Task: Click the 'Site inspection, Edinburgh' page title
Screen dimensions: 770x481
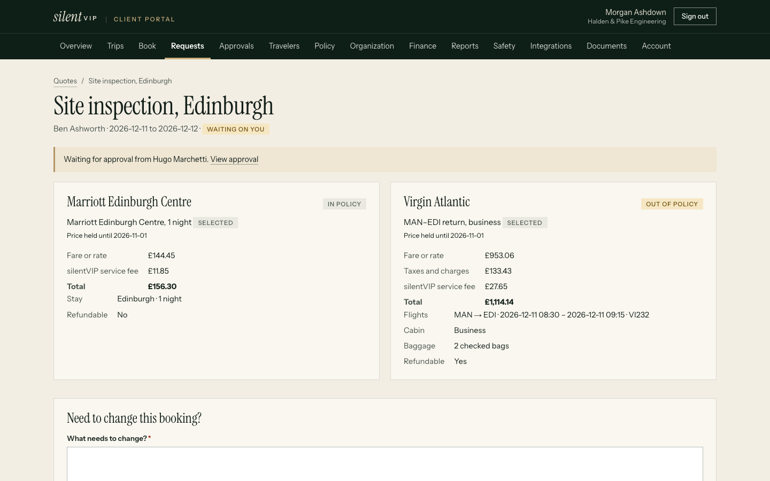Action: tap(164, 106)
